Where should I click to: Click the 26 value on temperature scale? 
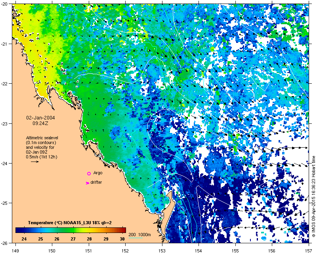57,239
